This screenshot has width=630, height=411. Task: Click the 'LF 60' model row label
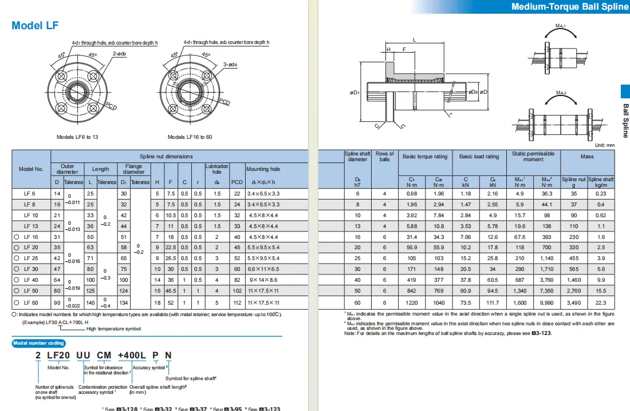(31, 303)
